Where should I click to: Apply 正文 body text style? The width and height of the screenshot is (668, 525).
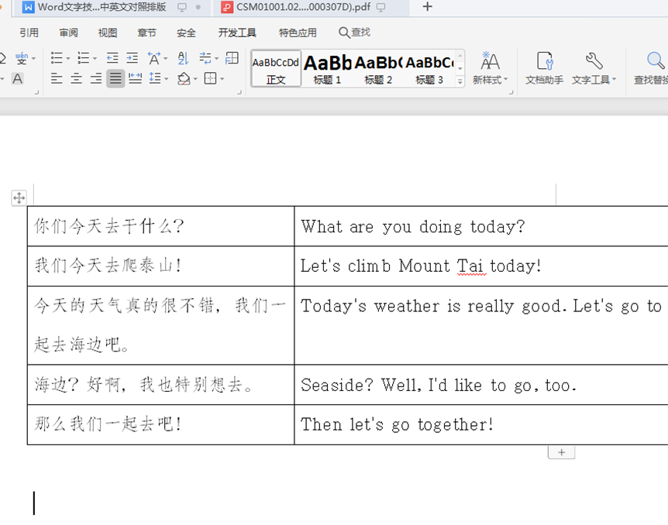[276, 68]
